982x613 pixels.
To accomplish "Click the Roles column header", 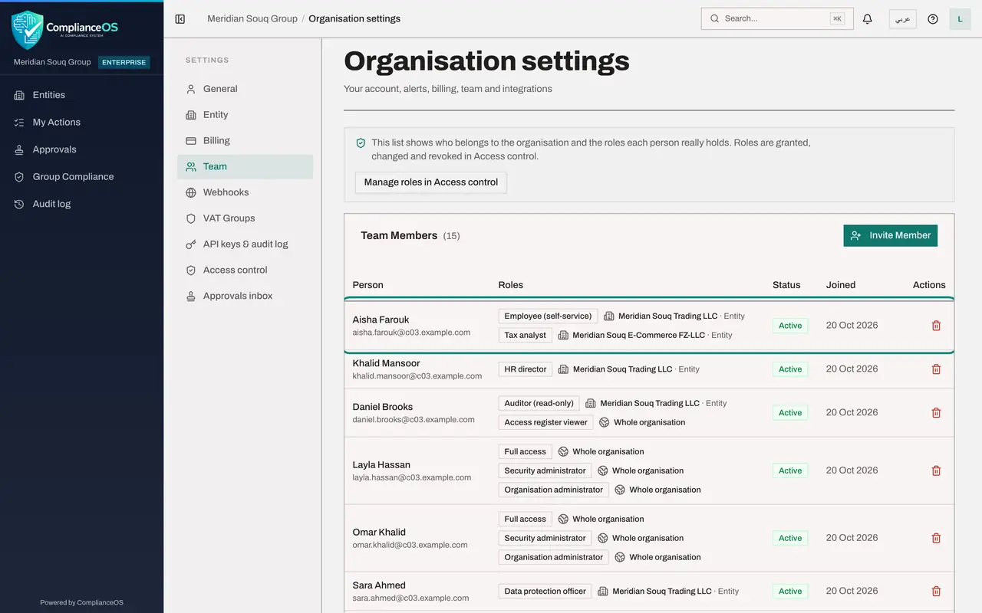I will pyautogui.click(x=511, y=285).
